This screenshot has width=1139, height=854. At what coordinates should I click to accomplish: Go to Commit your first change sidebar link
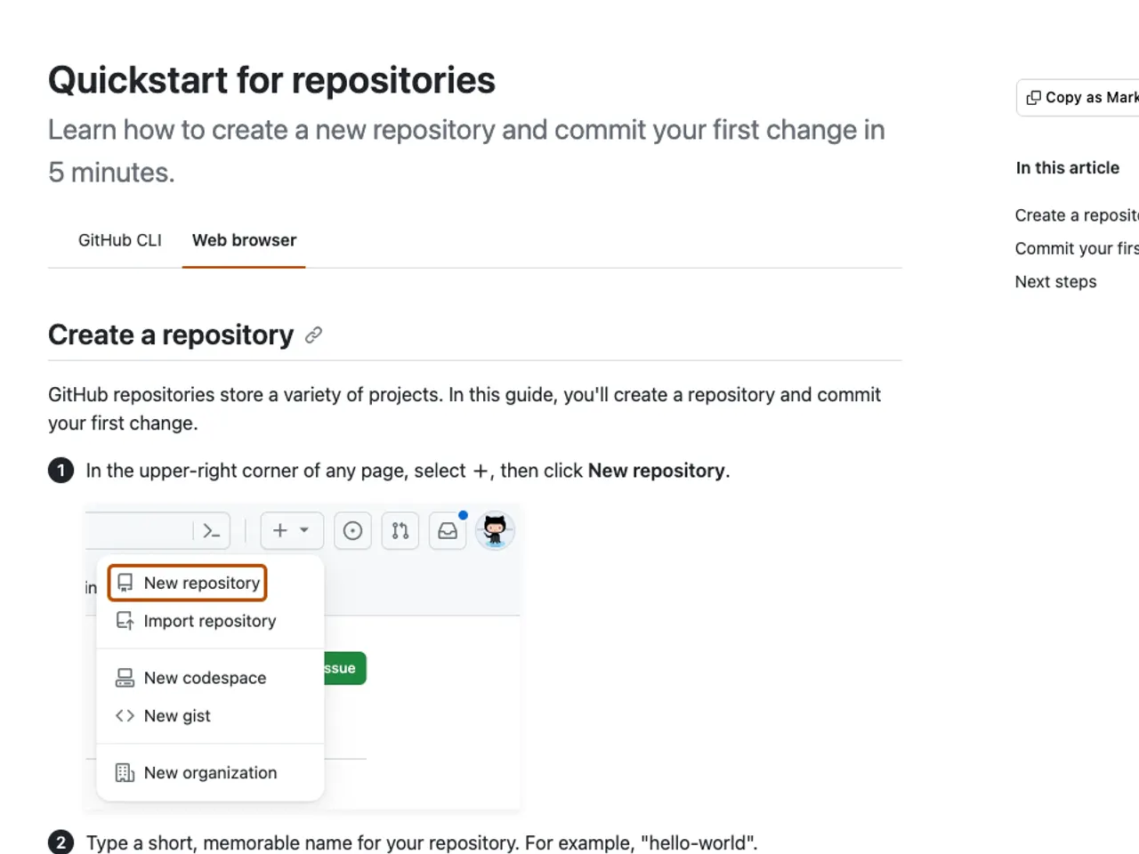pos(1077,248)
